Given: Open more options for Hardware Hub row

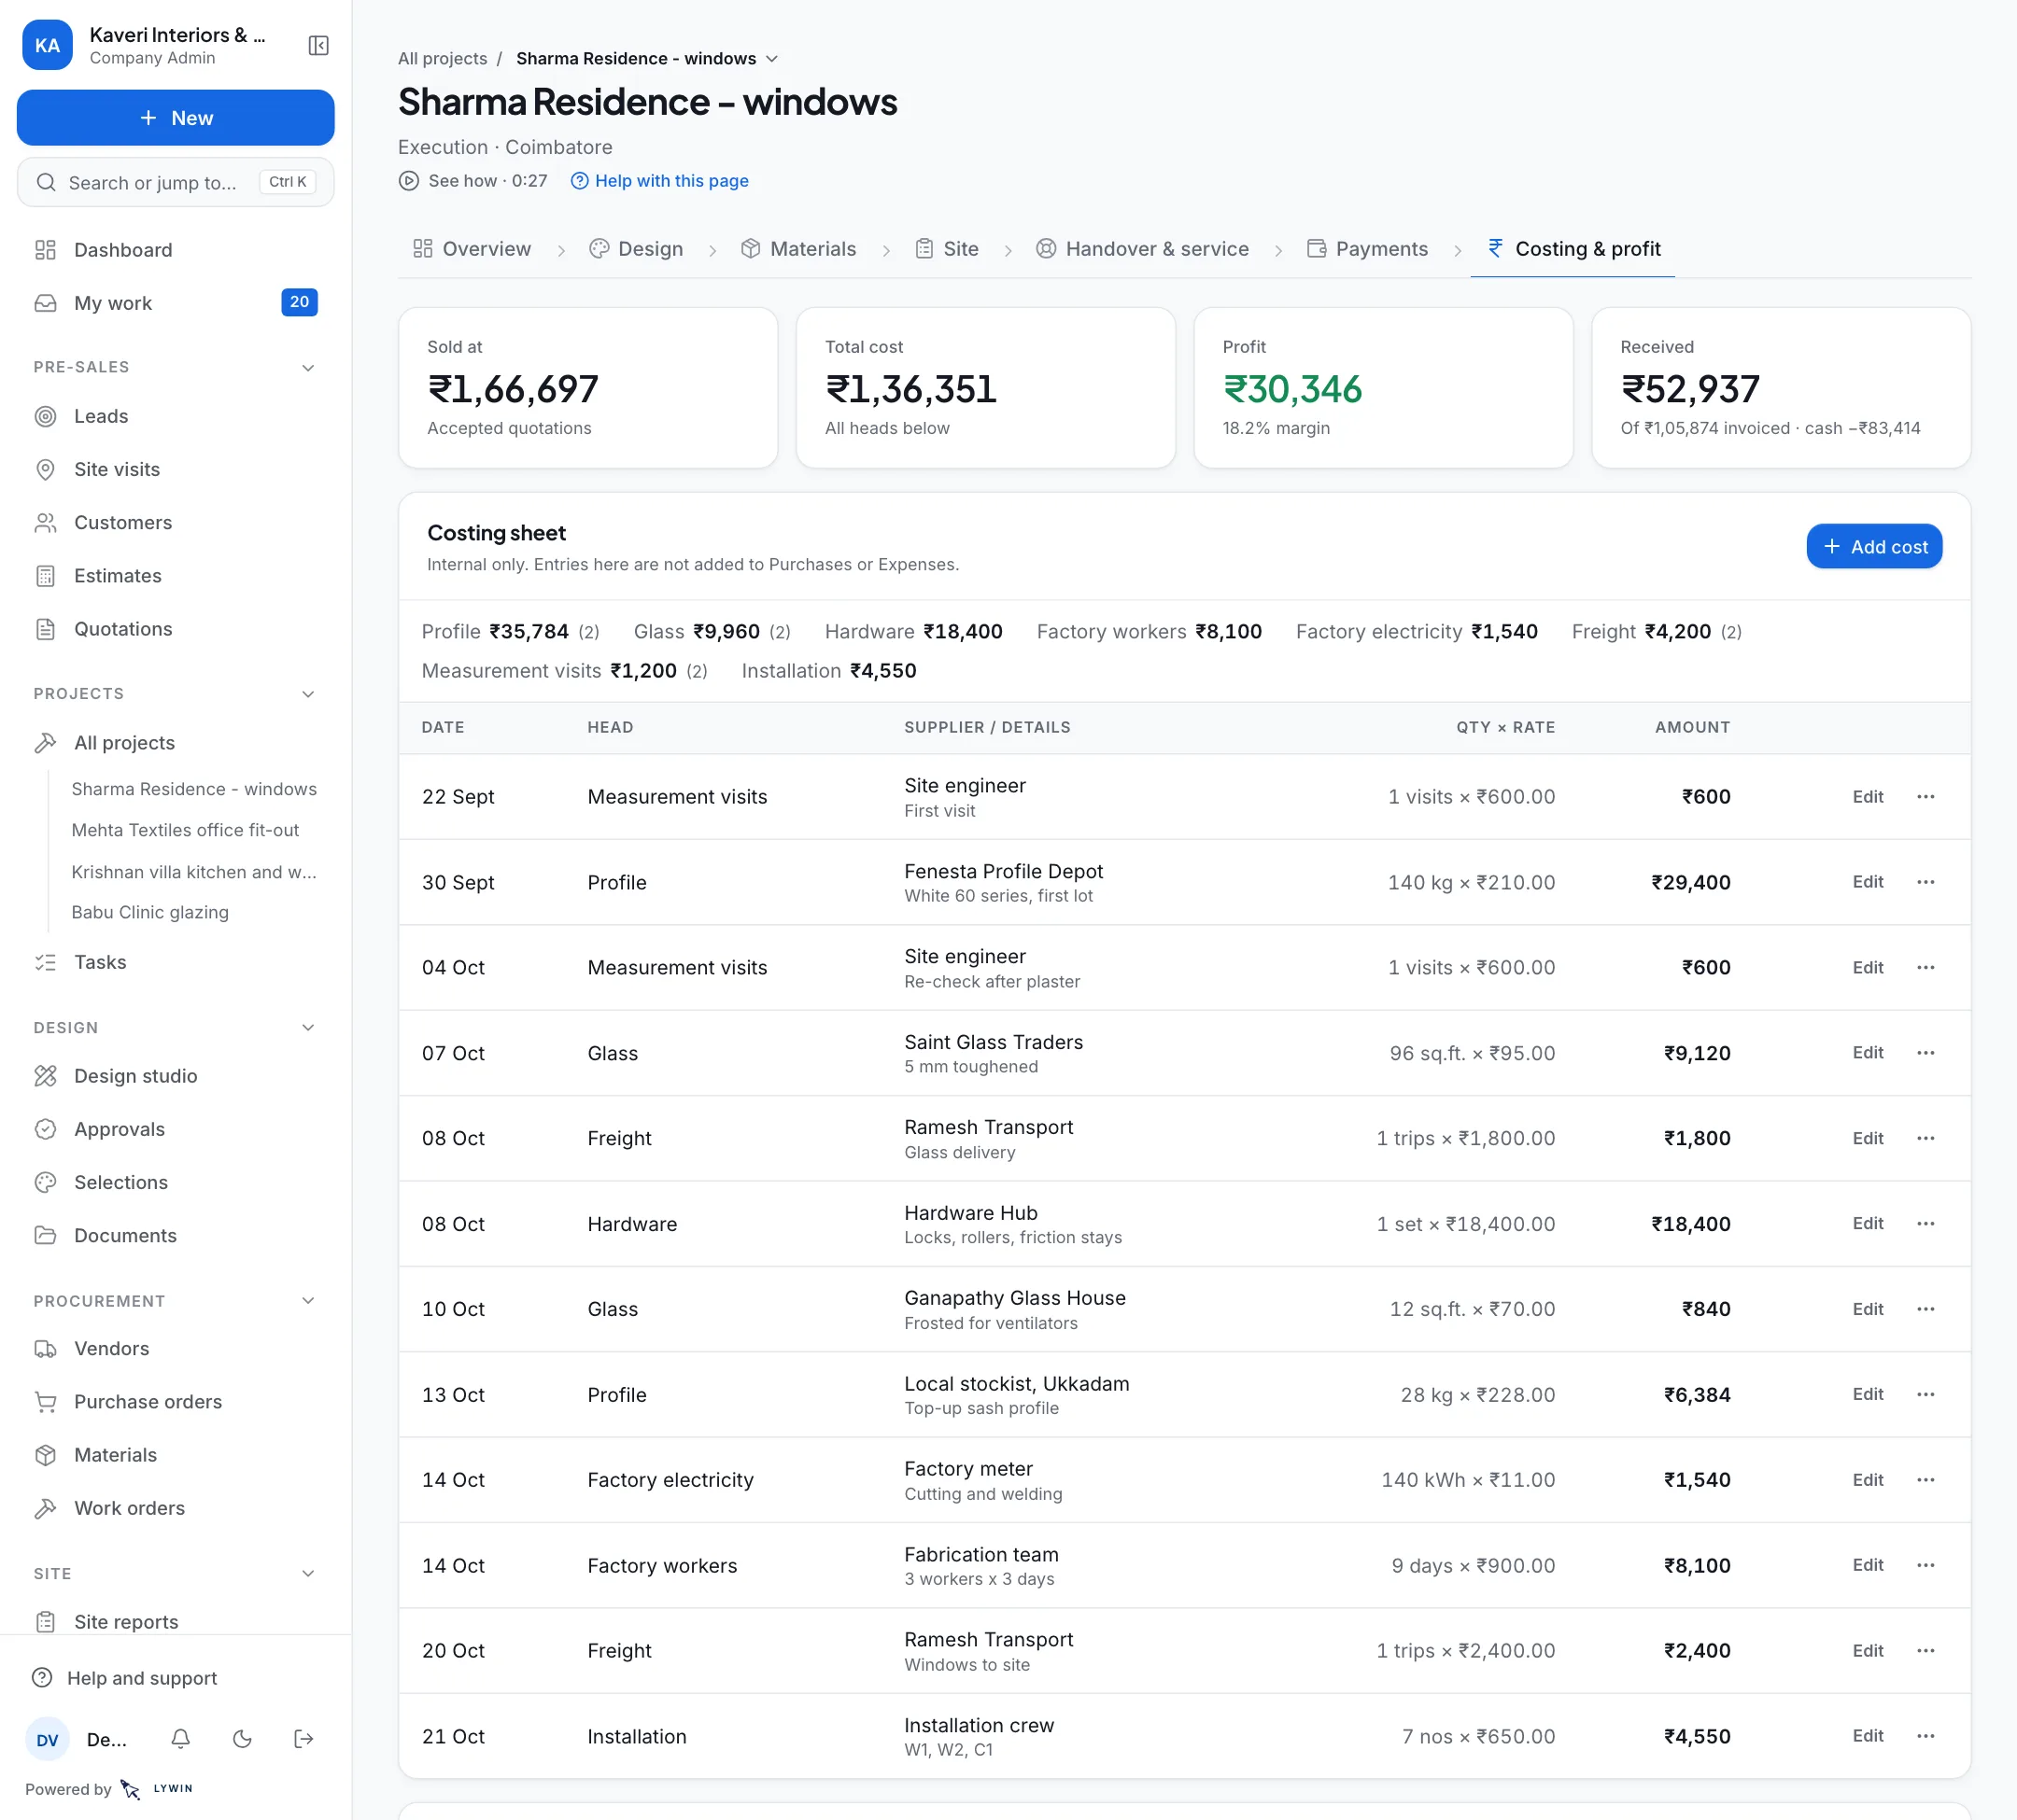Looking at the screenshot, I should pos(1925,1224).
